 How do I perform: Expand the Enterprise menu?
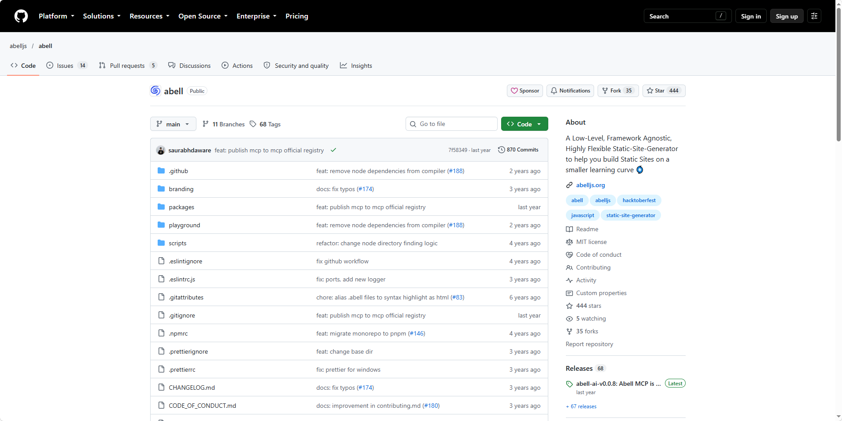tap(256, 16)
